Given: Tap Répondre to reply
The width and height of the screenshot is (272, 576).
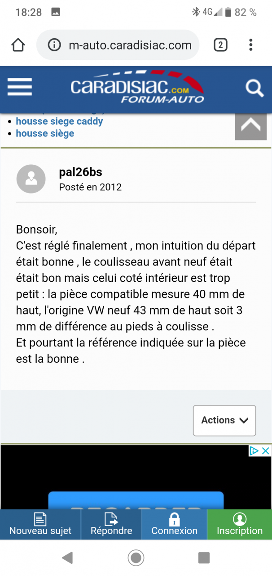Looking at the screenshot, I should (111, 525).
